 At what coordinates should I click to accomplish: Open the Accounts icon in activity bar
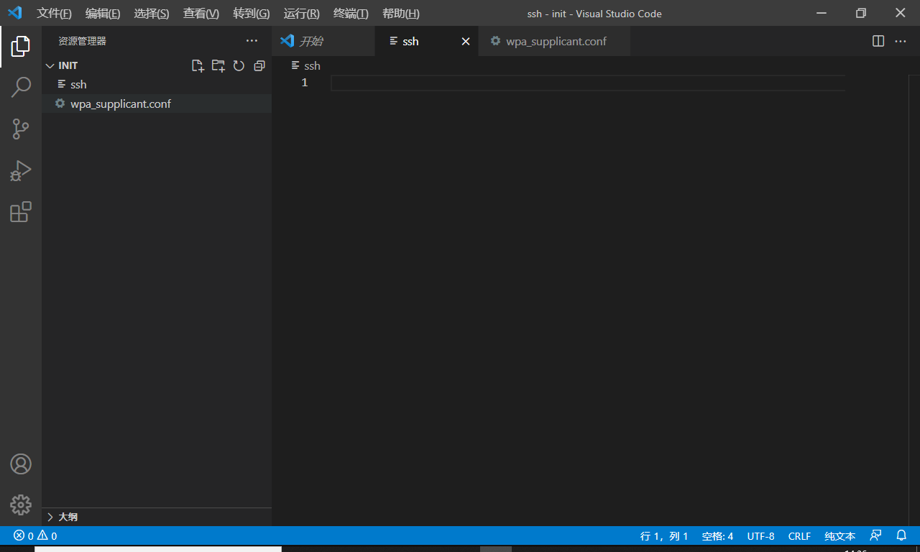tap(21, 464)
